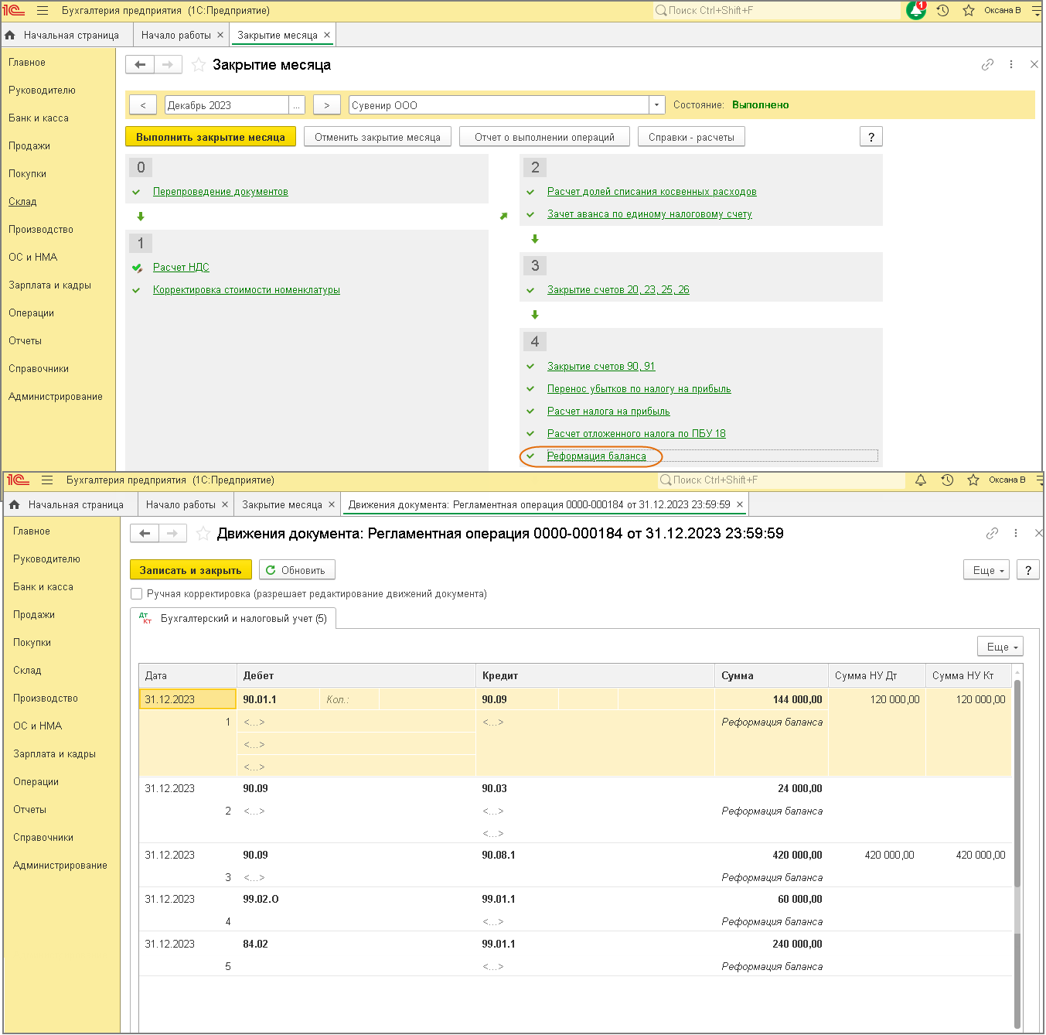Open Перепроведение документов link
Viewport: 1046px width, 1035px height.
coord(220,192)
